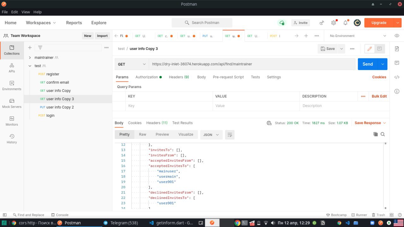
Task: Open the settings gear icon
Action: pos(334,23)
